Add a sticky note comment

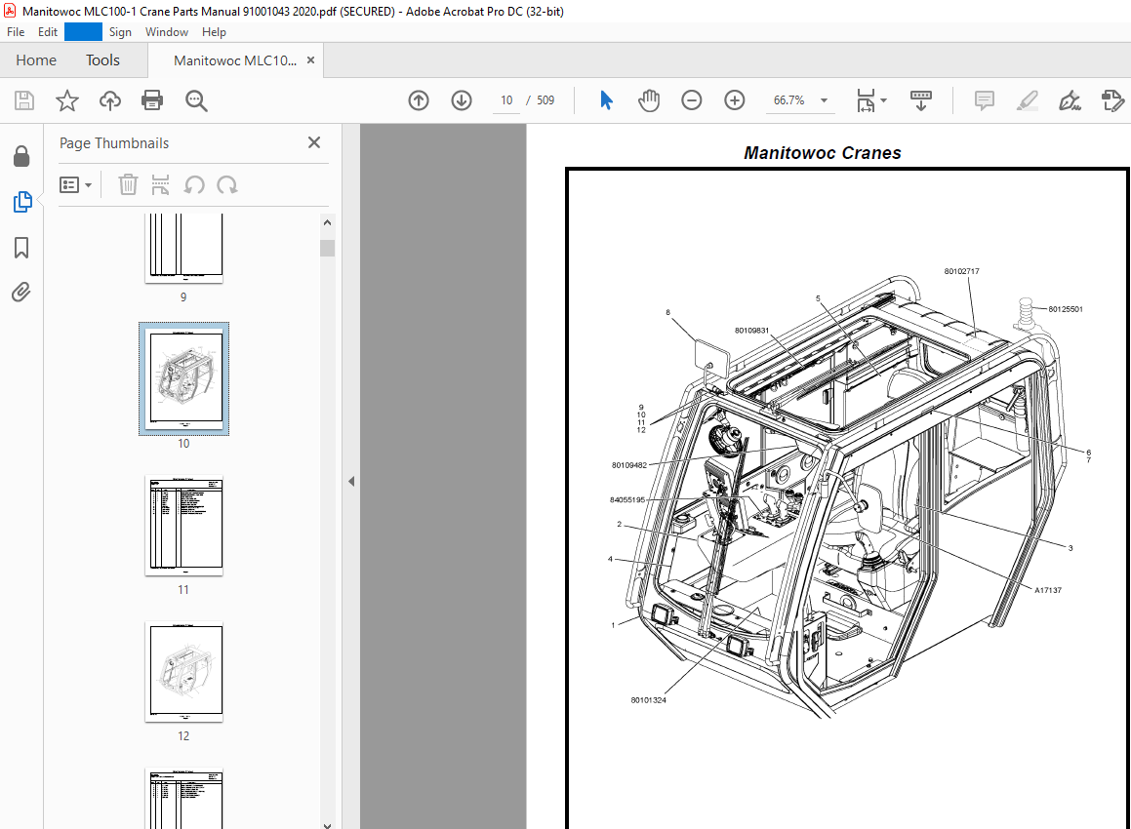(984, 100)
